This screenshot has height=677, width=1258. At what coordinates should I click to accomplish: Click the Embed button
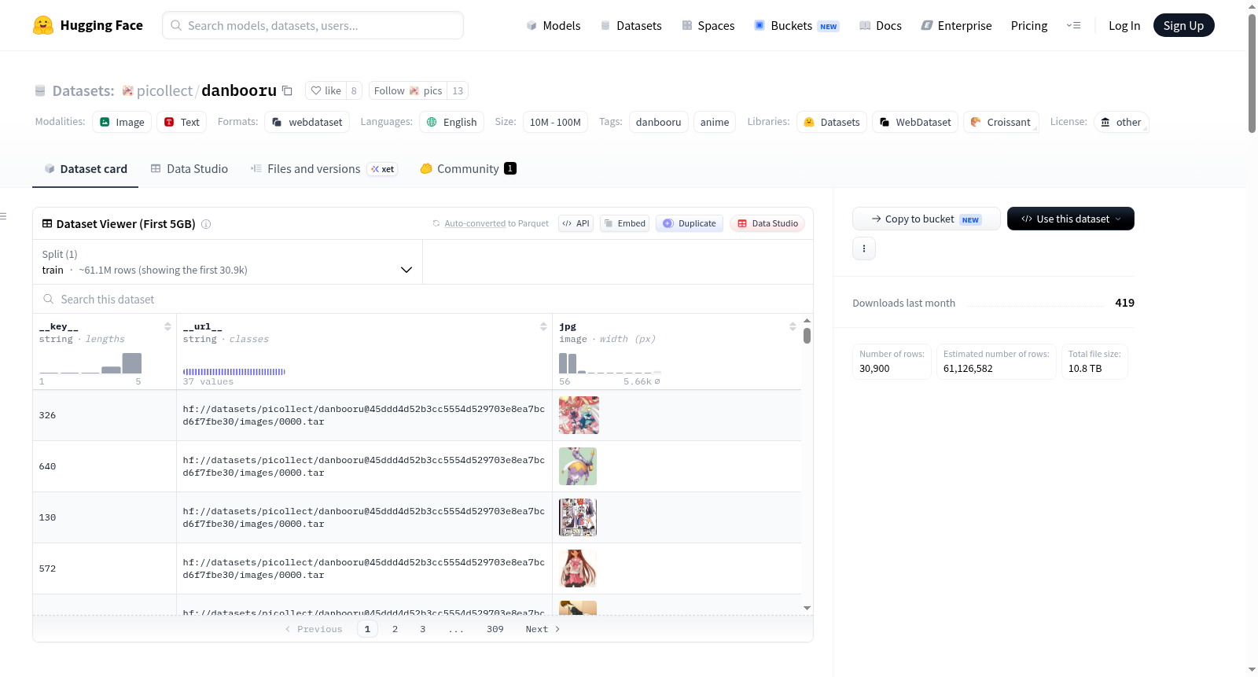[625, 223]
